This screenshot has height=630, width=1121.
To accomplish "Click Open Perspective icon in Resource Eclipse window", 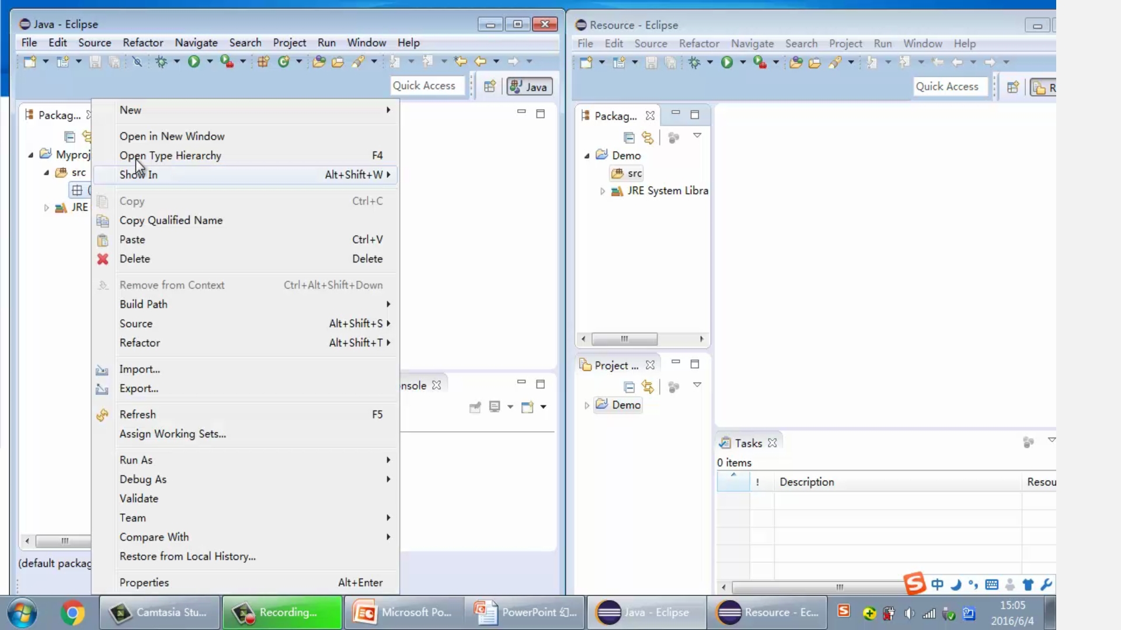I will tap(1013, 87).
